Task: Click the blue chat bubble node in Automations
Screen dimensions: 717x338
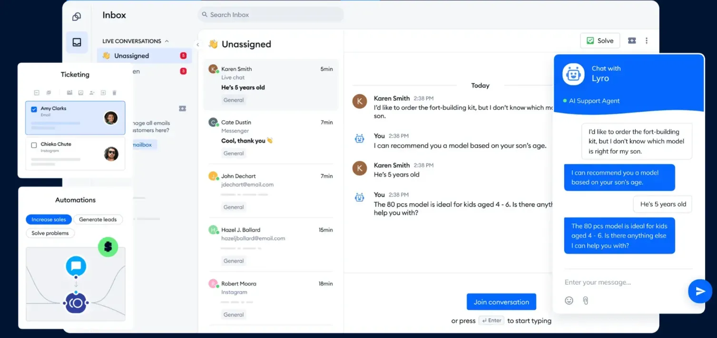Action: click(x=76, y=266)
